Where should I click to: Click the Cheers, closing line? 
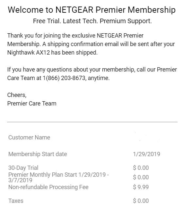pos(17,95)
